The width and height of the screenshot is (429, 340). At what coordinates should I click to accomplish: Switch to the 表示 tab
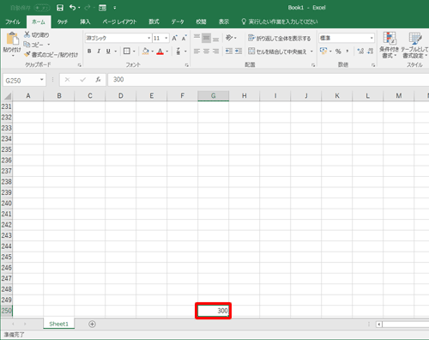point(224,21)
